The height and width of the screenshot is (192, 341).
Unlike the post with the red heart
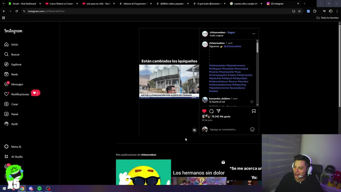pos(204,111)
